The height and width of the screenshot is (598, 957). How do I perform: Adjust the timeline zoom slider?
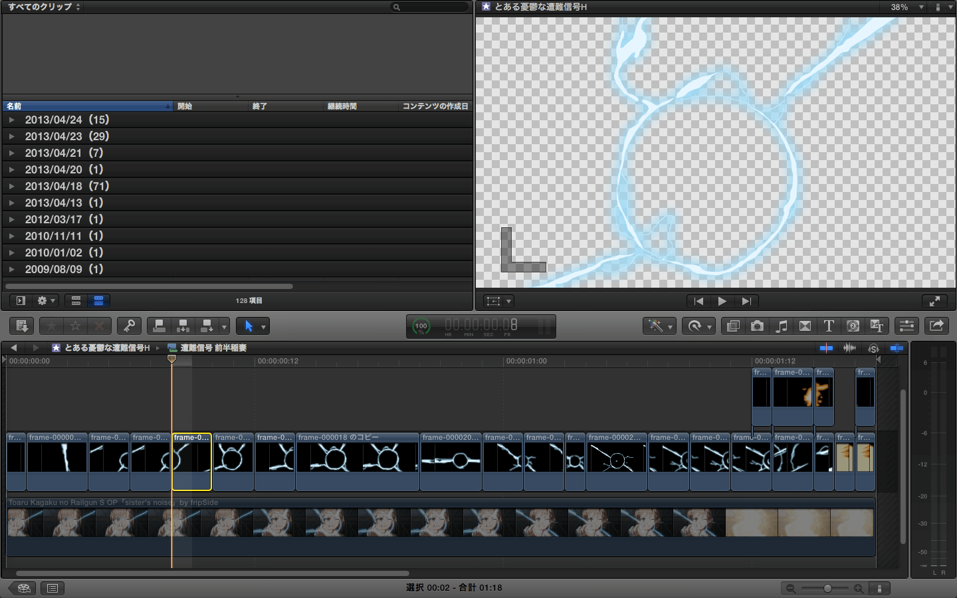click(825, 588)
